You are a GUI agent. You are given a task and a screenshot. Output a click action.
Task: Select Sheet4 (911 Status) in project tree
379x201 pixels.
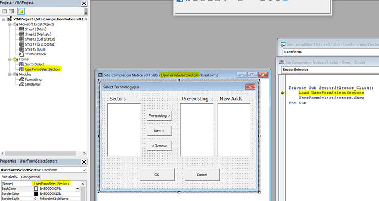[40, 44]
